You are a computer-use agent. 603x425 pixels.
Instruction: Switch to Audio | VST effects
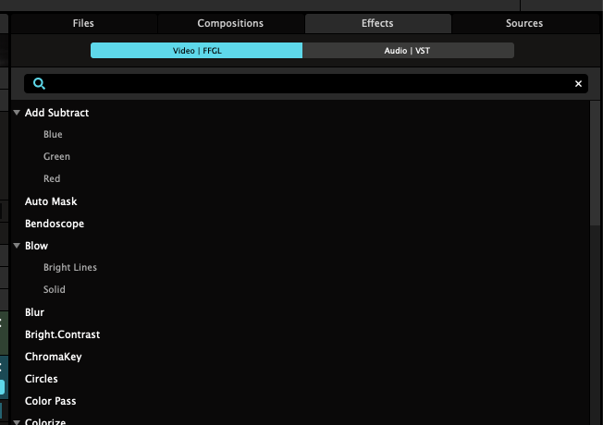tap(408, 51)
